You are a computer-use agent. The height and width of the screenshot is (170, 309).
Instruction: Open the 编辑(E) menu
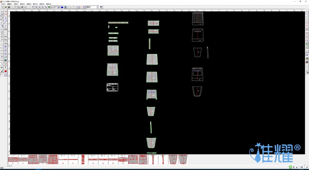(x=9, y=4)
